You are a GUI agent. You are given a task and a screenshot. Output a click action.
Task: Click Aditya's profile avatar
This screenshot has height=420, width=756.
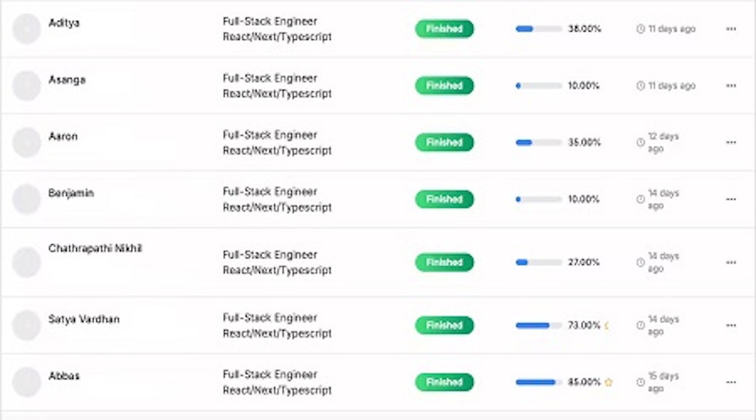(26, 29)
